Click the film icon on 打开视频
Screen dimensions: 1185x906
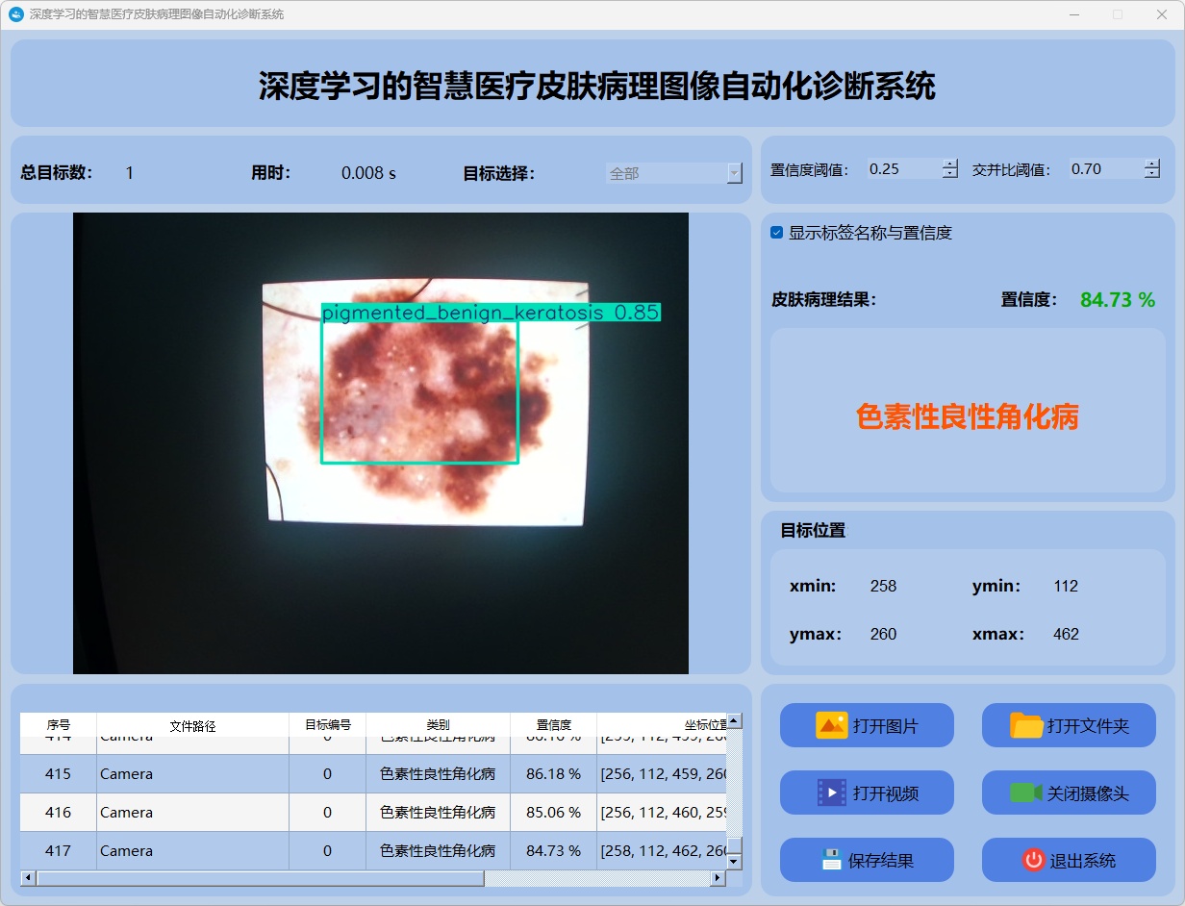pyautogui.click(x=831, y=793)
